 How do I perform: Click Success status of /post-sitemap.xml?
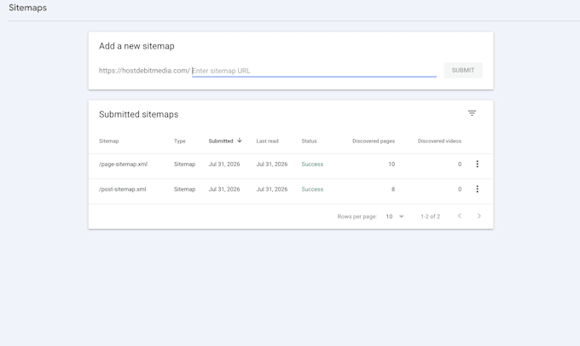pos(312,189)
